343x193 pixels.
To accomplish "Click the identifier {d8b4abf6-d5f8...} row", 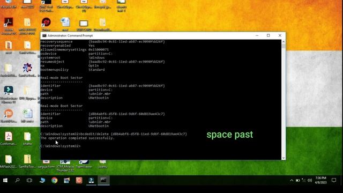I will pyautogui.click(x=102, y=114).
